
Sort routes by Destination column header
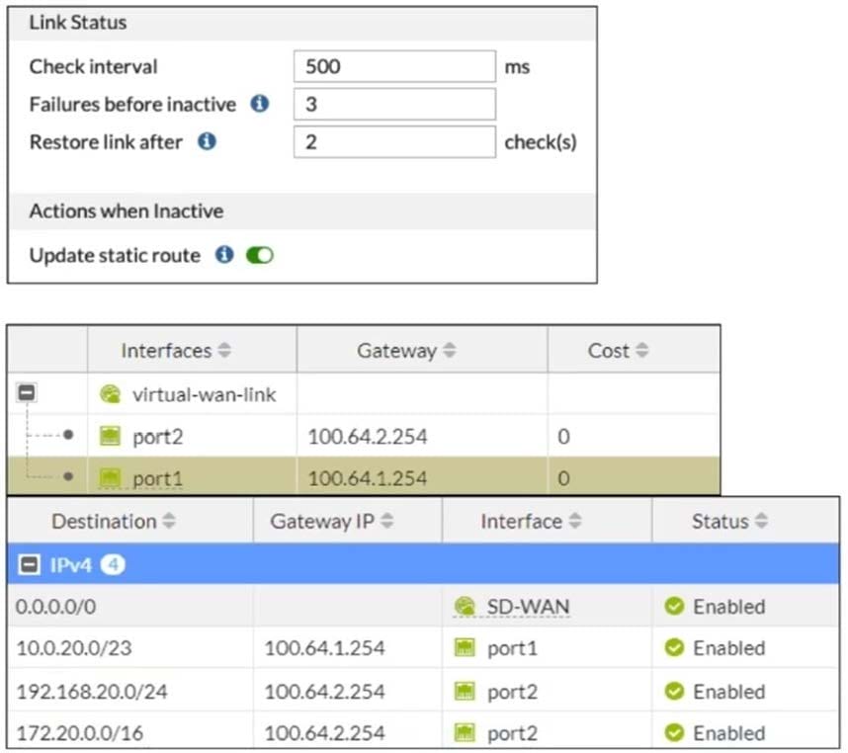[114, 521]
